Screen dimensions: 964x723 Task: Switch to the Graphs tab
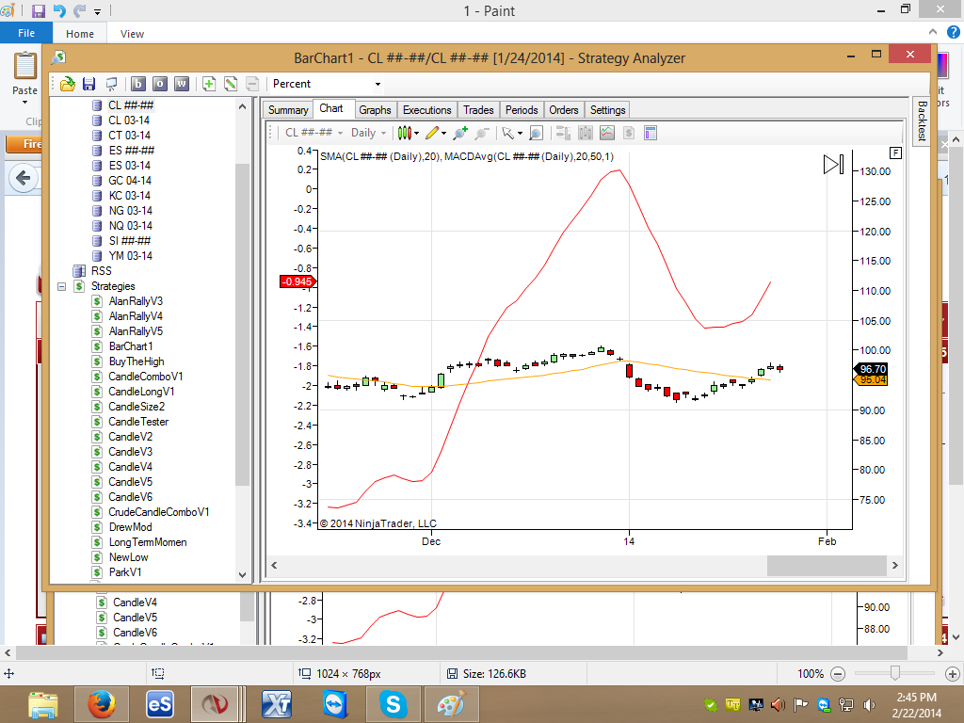coord(375,110)
